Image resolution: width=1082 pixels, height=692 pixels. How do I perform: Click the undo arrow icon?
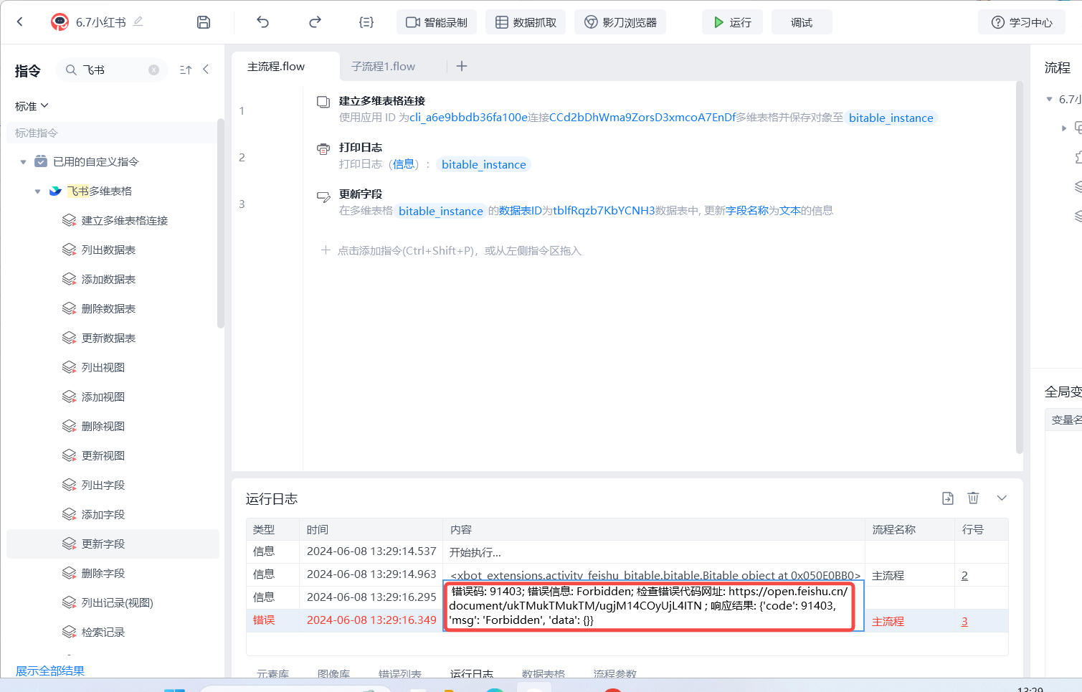262,22
